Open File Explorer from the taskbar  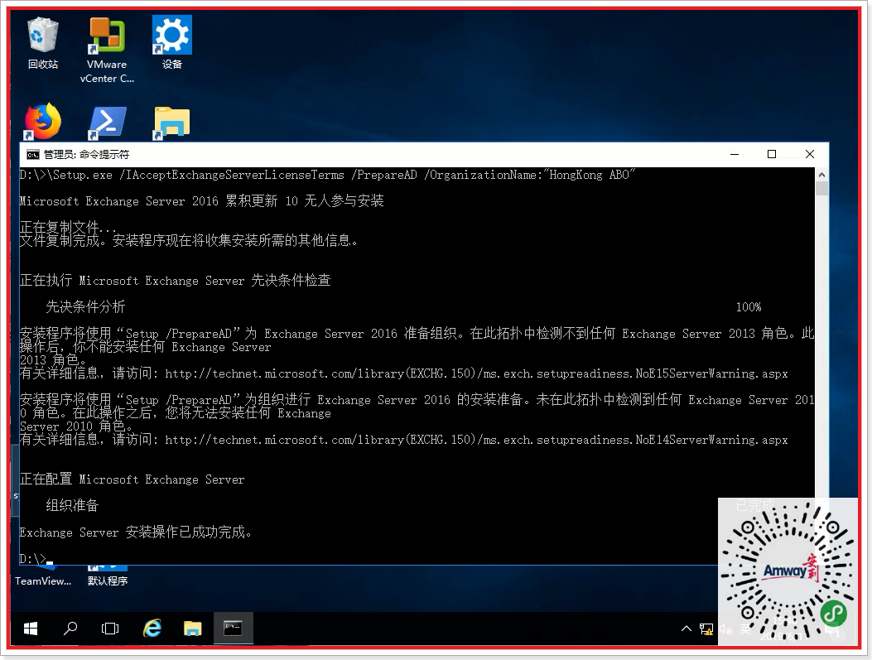(x=192, y=629)
